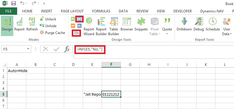Start the Debug tool
This screenshot has width=234, height=109.
(x=199, y=24)
